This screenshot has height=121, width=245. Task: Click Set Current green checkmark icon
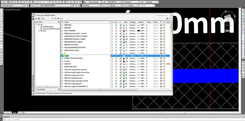coord(61,18)
